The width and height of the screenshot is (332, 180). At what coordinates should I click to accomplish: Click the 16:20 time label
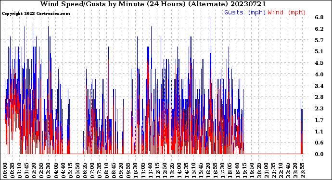(208, 170)
